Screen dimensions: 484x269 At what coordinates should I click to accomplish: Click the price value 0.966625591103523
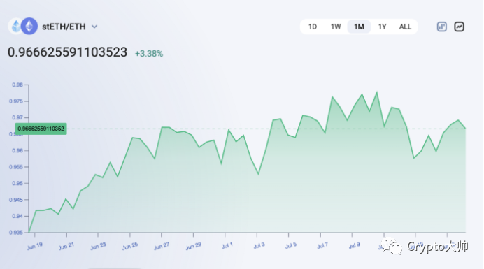pyautogui.click(x=67, y=52)
